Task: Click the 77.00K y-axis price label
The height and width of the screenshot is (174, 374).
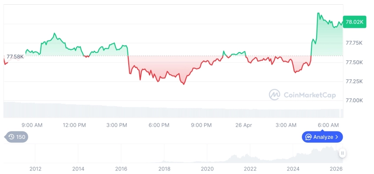Action: (354, 101)
